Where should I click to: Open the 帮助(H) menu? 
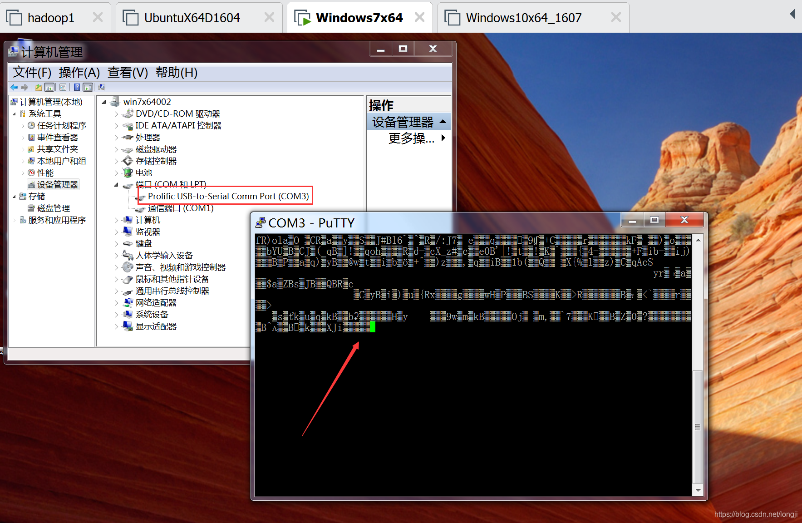point(177,72)
